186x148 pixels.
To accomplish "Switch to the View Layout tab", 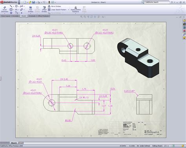I will pyautogui.click(x=5, y=16).
